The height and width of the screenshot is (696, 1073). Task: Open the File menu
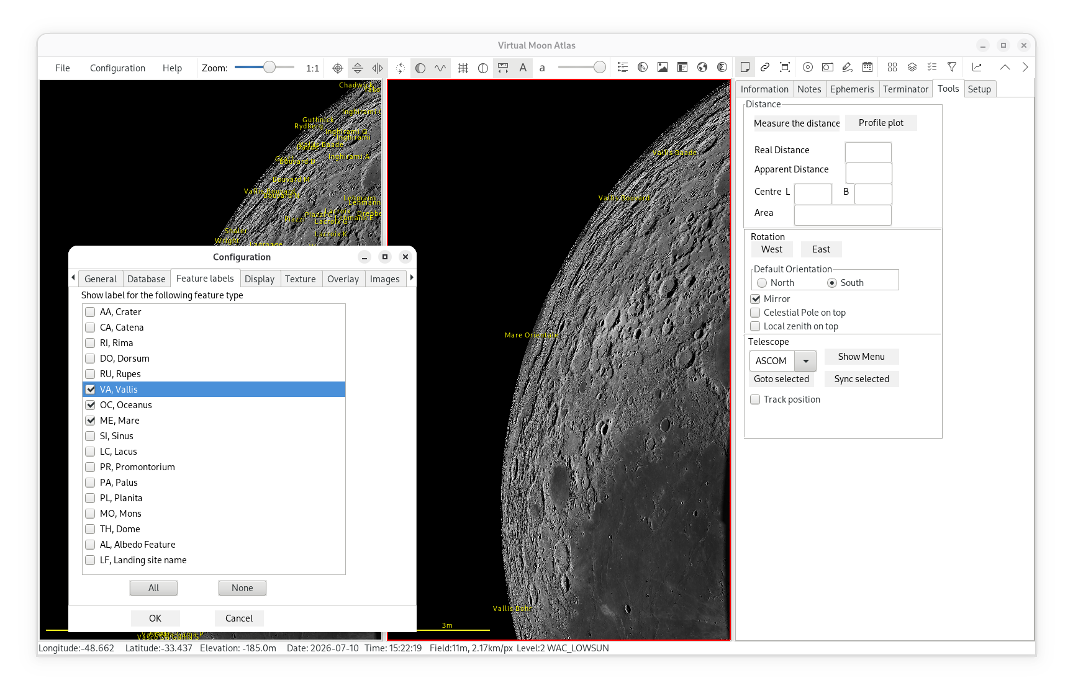point(63,68)
